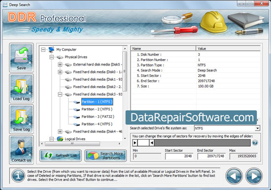Click the Partition - 4 drive icon
This screenshot has height=190, width=271.
click(x=76, y=124)
